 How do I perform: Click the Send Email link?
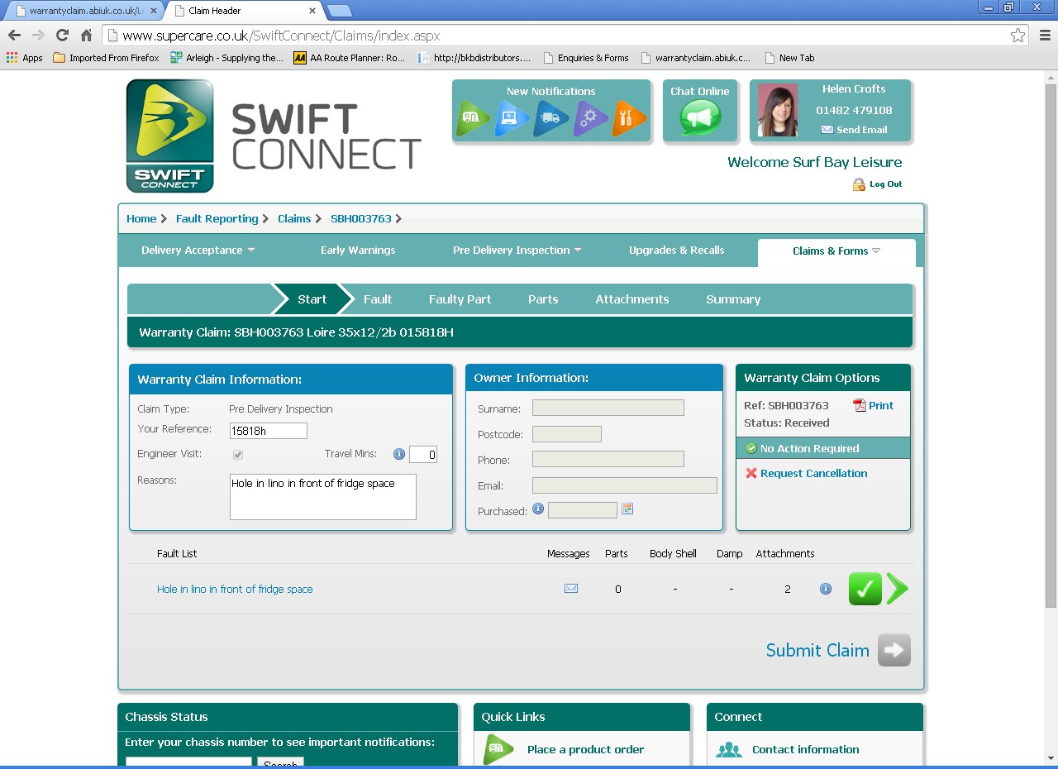coord(861,130)
